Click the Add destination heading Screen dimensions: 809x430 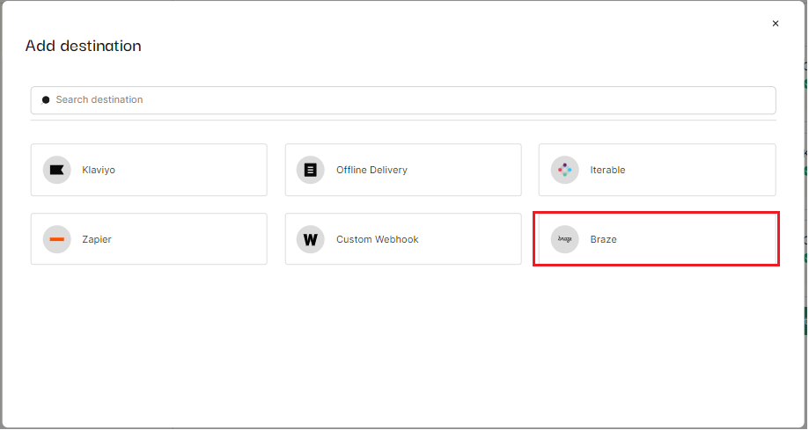coord(83,46)
